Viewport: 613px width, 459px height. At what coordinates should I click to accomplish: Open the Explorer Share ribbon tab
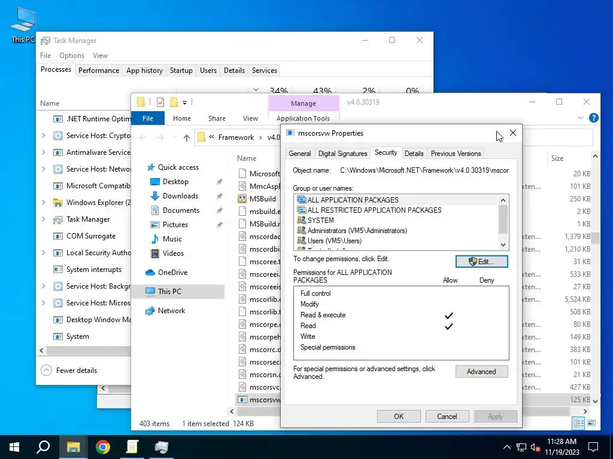click(217, 118)
